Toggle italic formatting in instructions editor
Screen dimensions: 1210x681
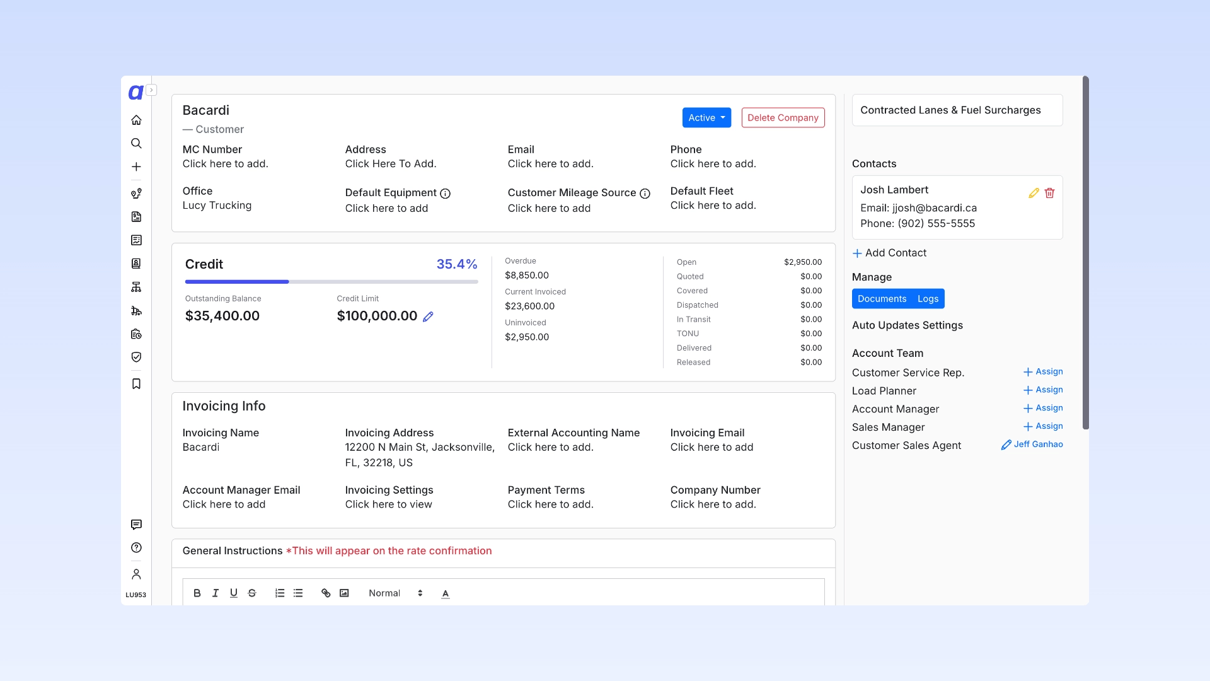pos(216,593)
